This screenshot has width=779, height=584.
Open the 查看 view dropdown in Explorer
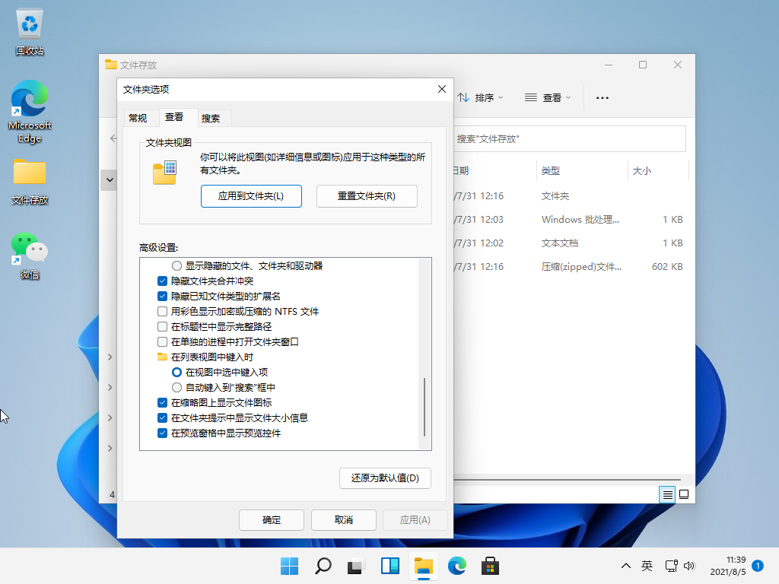click(548, 97)
